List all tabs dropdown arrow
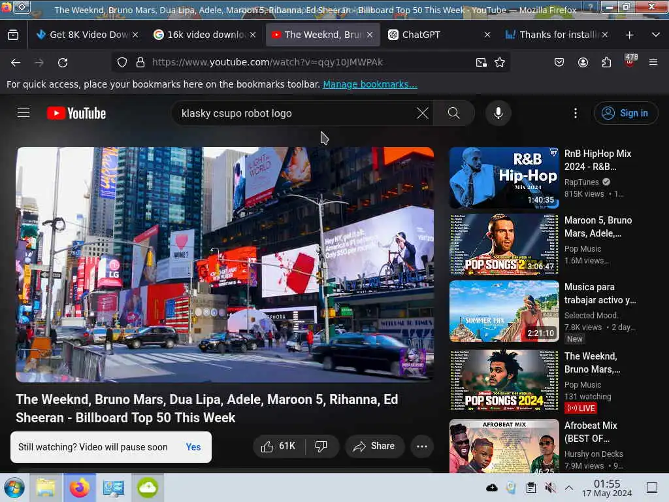Screen dimensions: 669x502 tap(656, 35)
